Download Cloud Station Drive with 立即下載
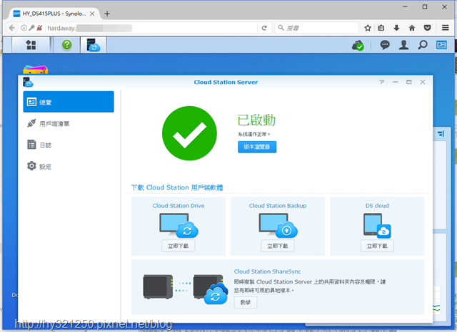The width and height of the screenshot is (457, 332). pos(178,246)
